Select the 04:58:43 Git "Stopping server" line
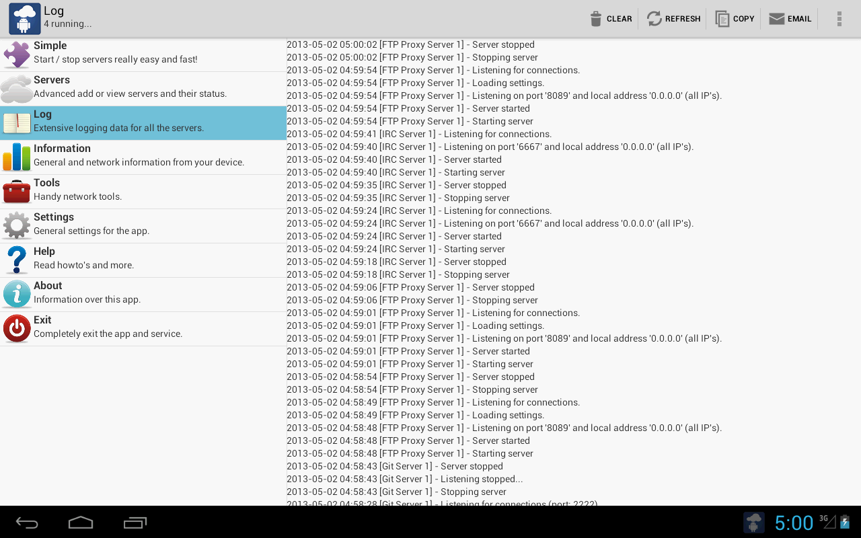861x538 pixels. point(397,492)
